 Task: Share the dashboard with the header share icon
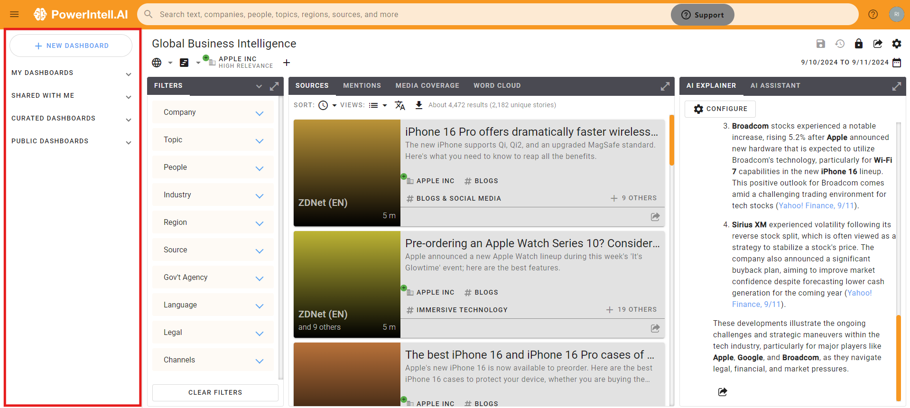(x=878, y=44)
